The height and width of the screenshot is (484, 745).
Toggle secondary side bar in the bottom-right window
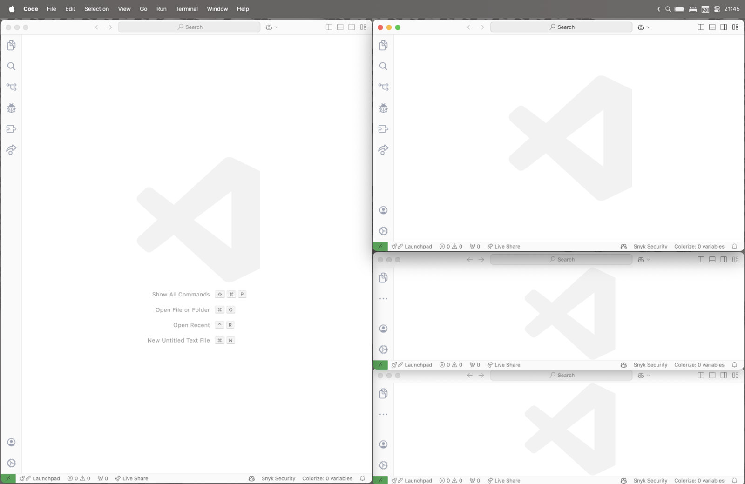point(724,376)
